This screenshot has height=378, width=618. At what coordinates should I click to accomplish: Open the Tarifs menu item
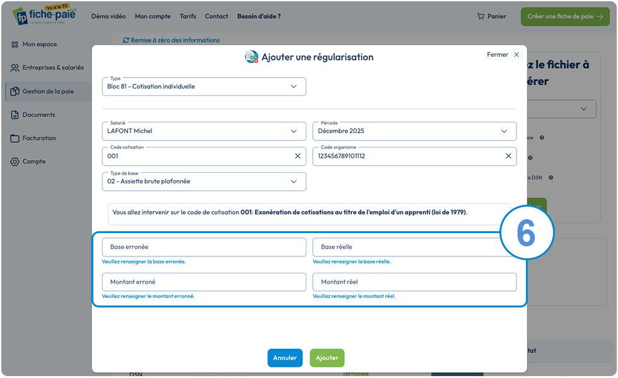[x=188, y=16]
